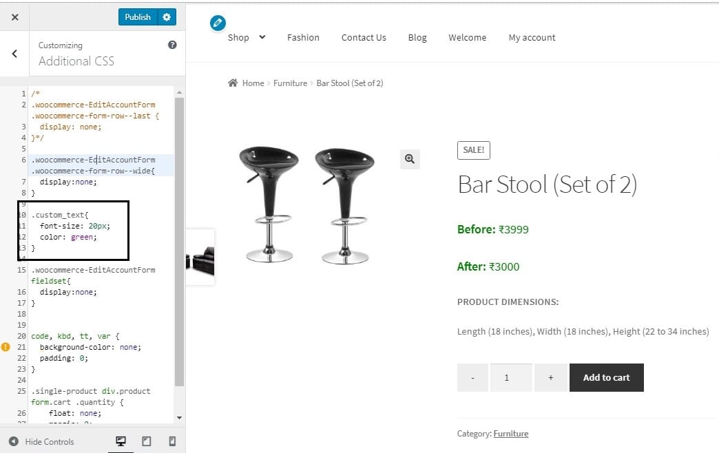This screenshot has width=719, height=453.
Task: Increase quantity with the plus stepper
Action: pyautogui.click(x=550, y=377)
